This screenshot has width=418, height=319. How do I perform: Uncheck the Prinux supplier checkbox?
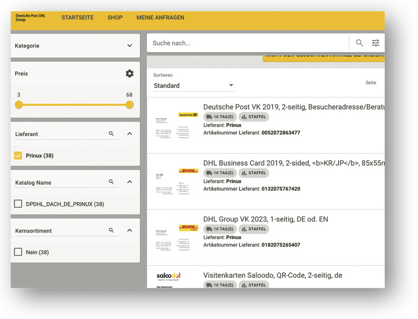19,156
